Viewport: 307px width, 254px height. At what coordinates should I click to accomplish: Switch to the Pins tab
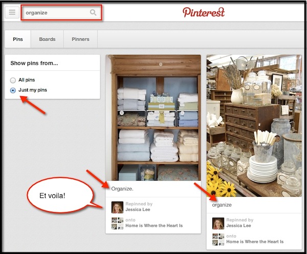tap(18, 39)
